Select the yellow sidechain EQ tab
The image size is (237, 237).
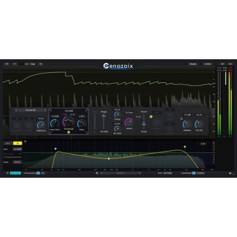pyautogui.click(x=17, y=143)
